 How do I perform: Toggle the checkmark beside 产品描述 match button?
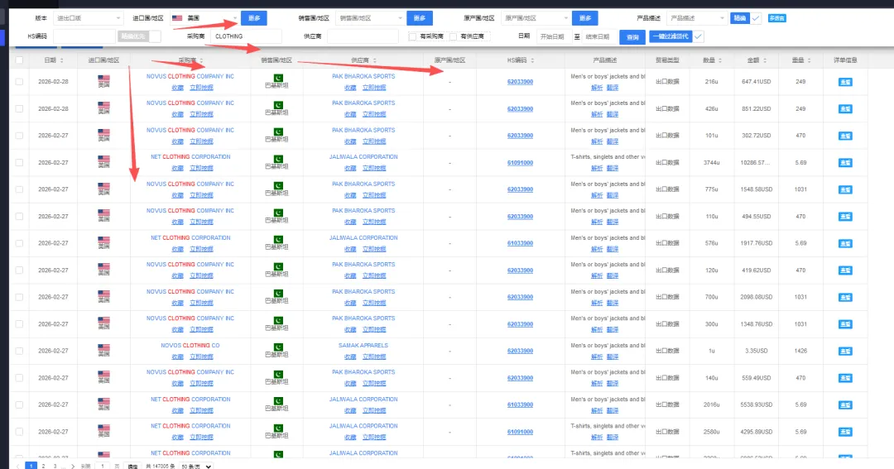756,18
